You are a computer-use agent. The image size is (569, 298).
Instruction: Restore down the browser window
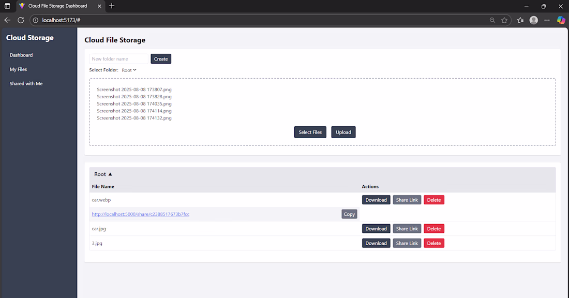pyautogui.click(x=543, y=6)
